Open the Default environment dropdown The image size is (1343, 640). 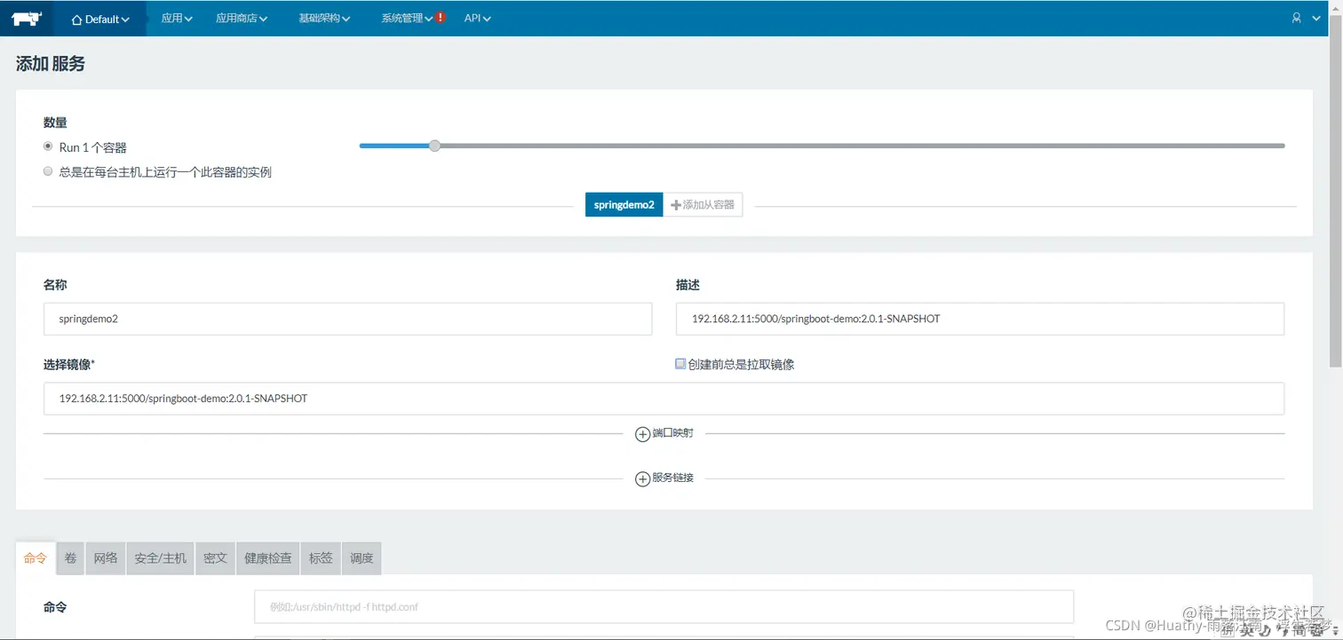click(x=100, y=19)
